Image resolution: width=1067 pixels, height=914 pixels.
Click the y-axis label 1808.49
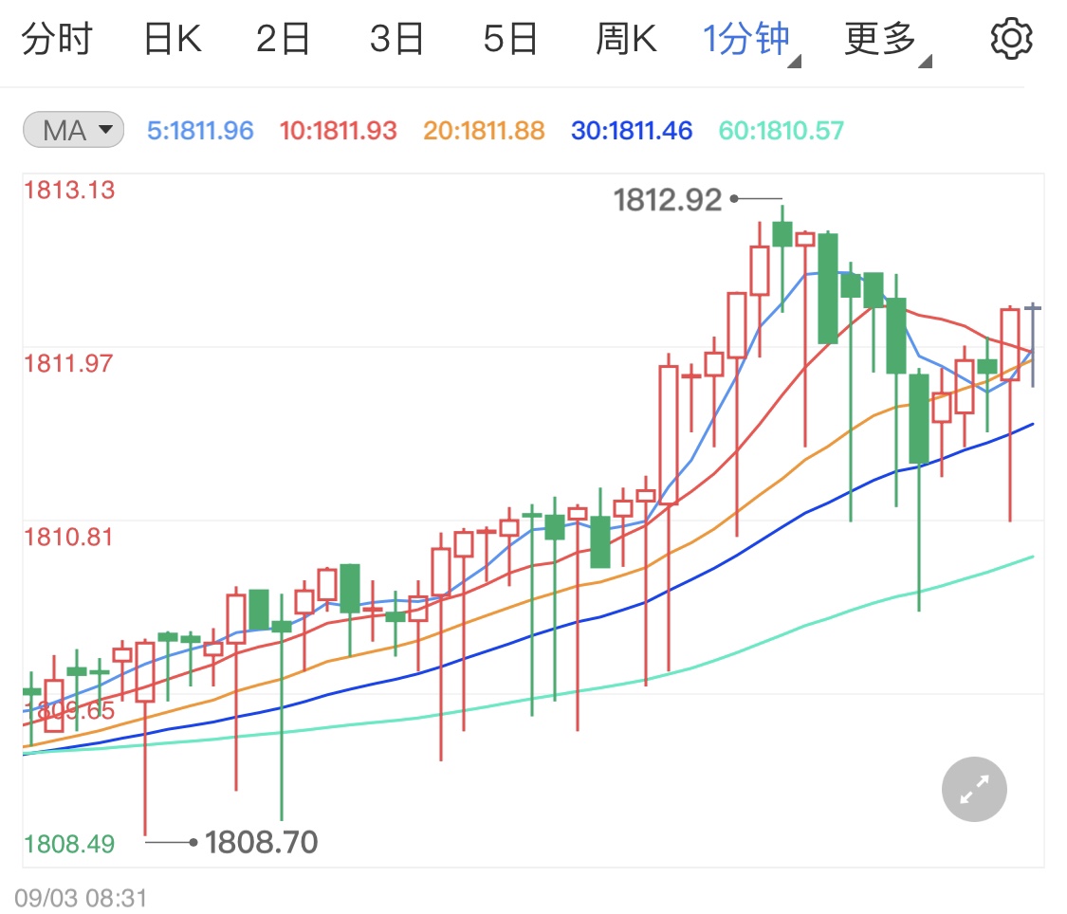click(x=69, y=844)
